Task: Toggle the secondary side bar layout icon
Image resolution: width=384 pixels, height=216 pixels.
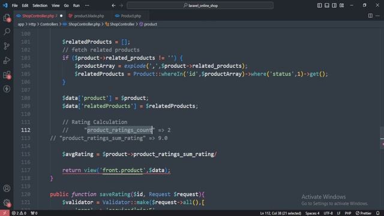Action: click(334, 5)
